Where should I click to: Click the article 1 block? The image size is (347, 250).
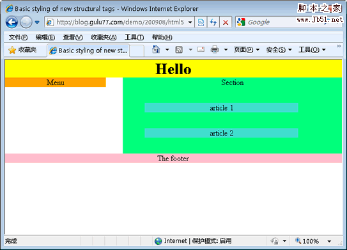[221, 107]
